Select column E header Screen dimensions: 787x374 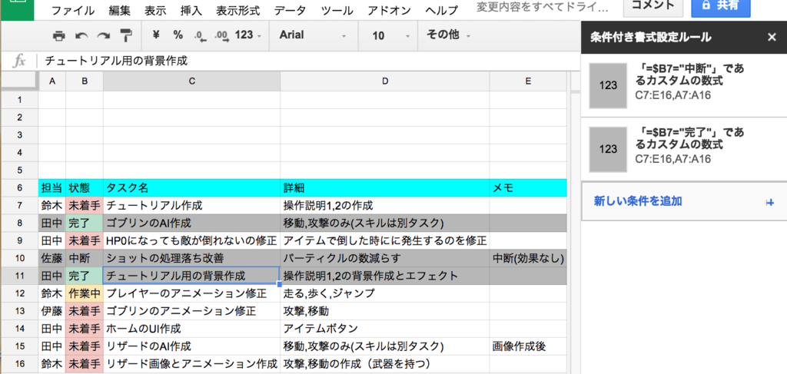pyautogui.click(x=528, y=81)
